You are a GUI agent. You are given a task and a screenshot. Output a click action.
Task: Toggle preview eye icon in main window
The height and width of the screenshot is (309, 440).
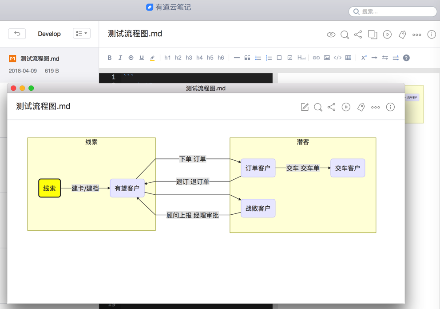(331, 35)
